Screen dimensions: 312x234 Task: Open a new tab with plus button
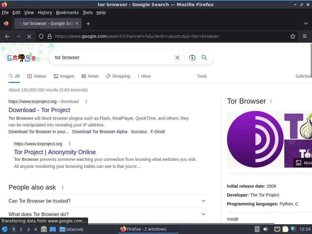(x=88, y=24)
